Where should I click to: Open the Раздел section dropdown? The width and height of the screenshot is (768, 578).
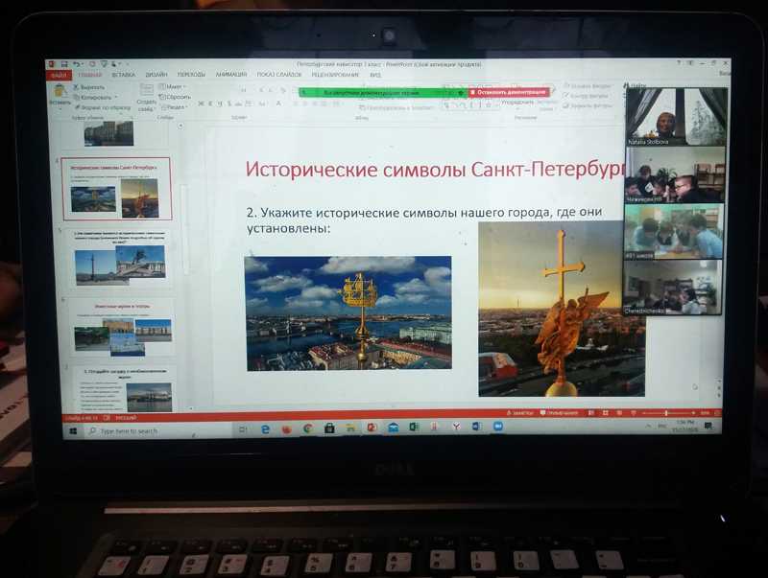(x=173, y=107)
